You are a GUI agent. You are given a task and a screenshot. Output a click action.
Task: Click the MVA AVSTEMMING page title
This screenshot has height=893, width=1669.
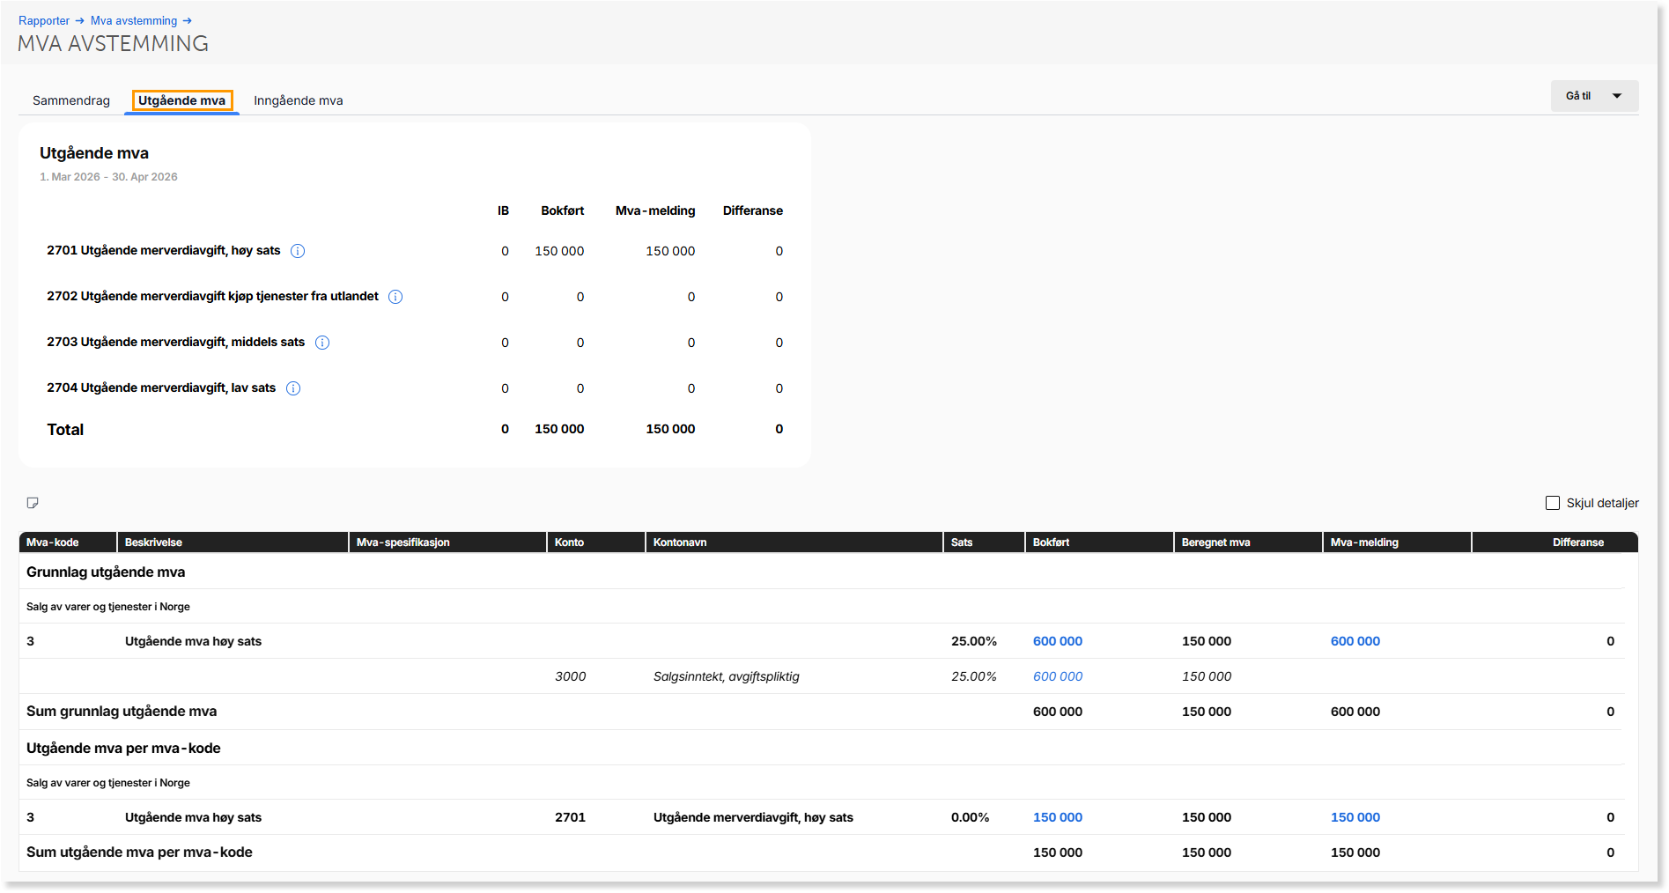[113, 44]
